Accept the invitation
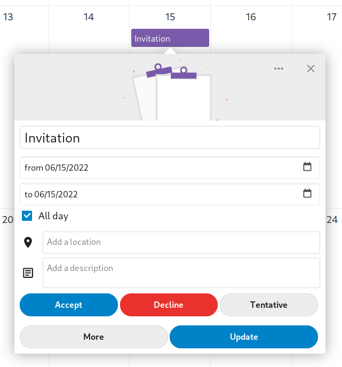 tap(68, 305)
